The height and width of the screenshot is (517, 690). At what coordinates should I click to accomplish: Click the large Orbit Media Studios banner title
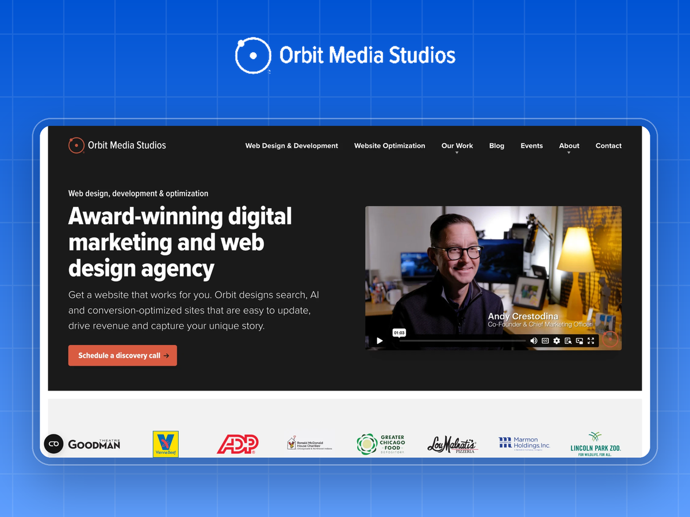[x=345, y=56]
